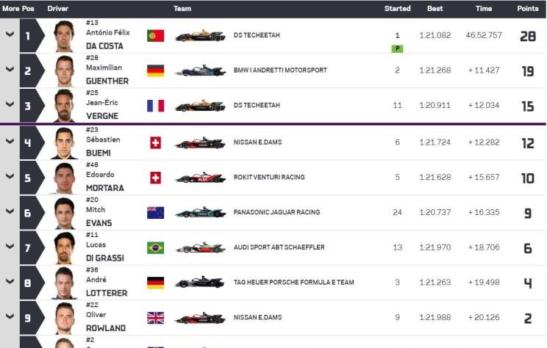This screenshot has width=547, height=348.
Task: Expand details for Mitch Evans row
Action: click(x=10, y=211)
